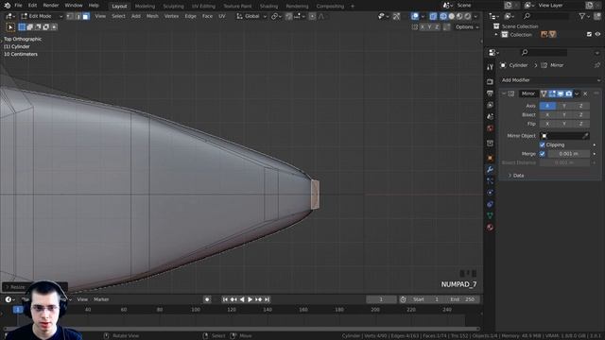Hide the Collection in the viewport
This screenshot has width=605, height=340.
[597, 34]
